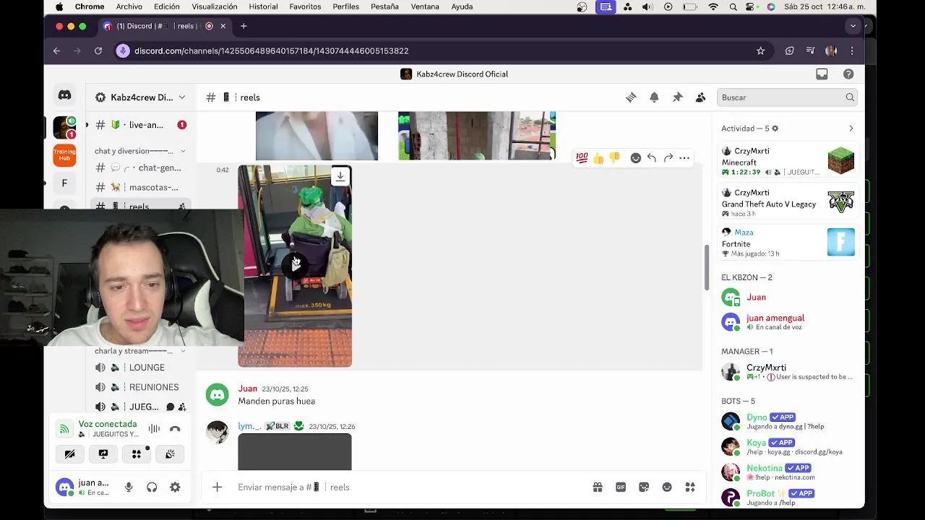Open user settings gear icon
This screenshot has height=520, width=925.
pos(175,487)
